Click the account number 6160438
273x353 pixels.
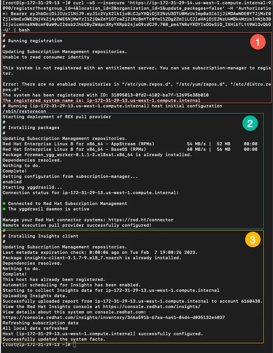[x=251, y=301]
